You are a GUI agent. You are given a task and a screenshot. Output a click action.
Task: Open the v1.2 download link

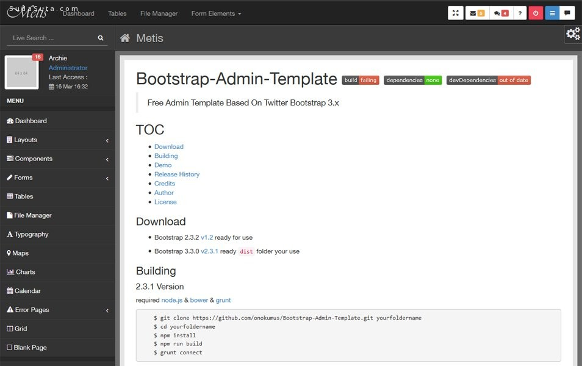(x=207, y=237)
